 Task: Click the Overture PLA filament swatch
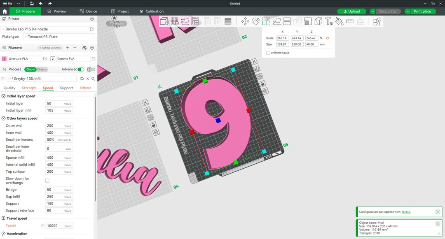click(x=5, y=58)
